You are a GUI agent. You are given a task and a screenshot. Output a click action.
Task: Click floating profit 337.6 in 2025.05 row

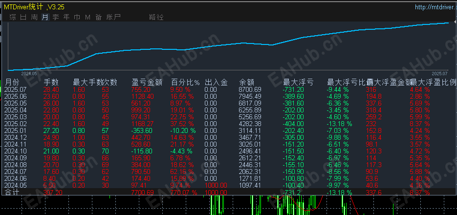click(x=373, y=103)
